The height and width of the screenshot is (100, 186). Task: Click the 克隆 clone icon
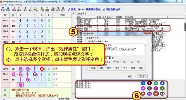35,9
